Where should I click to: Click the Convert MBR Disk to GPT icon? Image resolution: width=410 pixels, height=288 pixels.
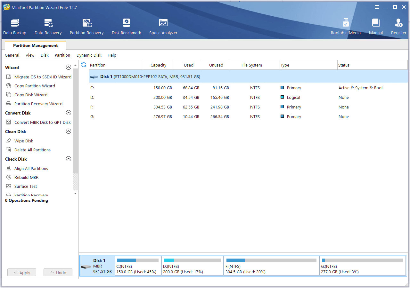tap(9, 122)
